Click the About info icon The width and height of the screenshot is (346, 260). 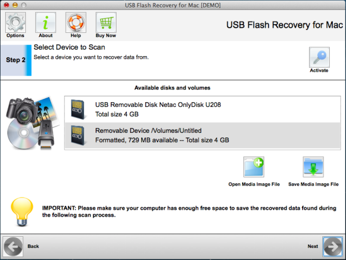click(46, 23)
